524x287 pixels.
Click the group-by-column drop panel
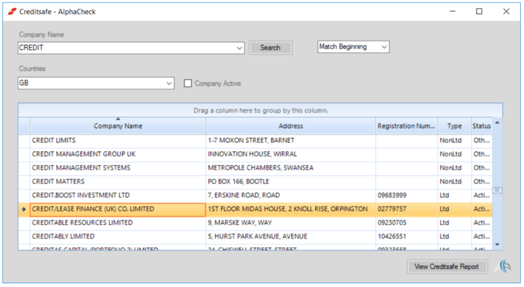pos(260,111)
